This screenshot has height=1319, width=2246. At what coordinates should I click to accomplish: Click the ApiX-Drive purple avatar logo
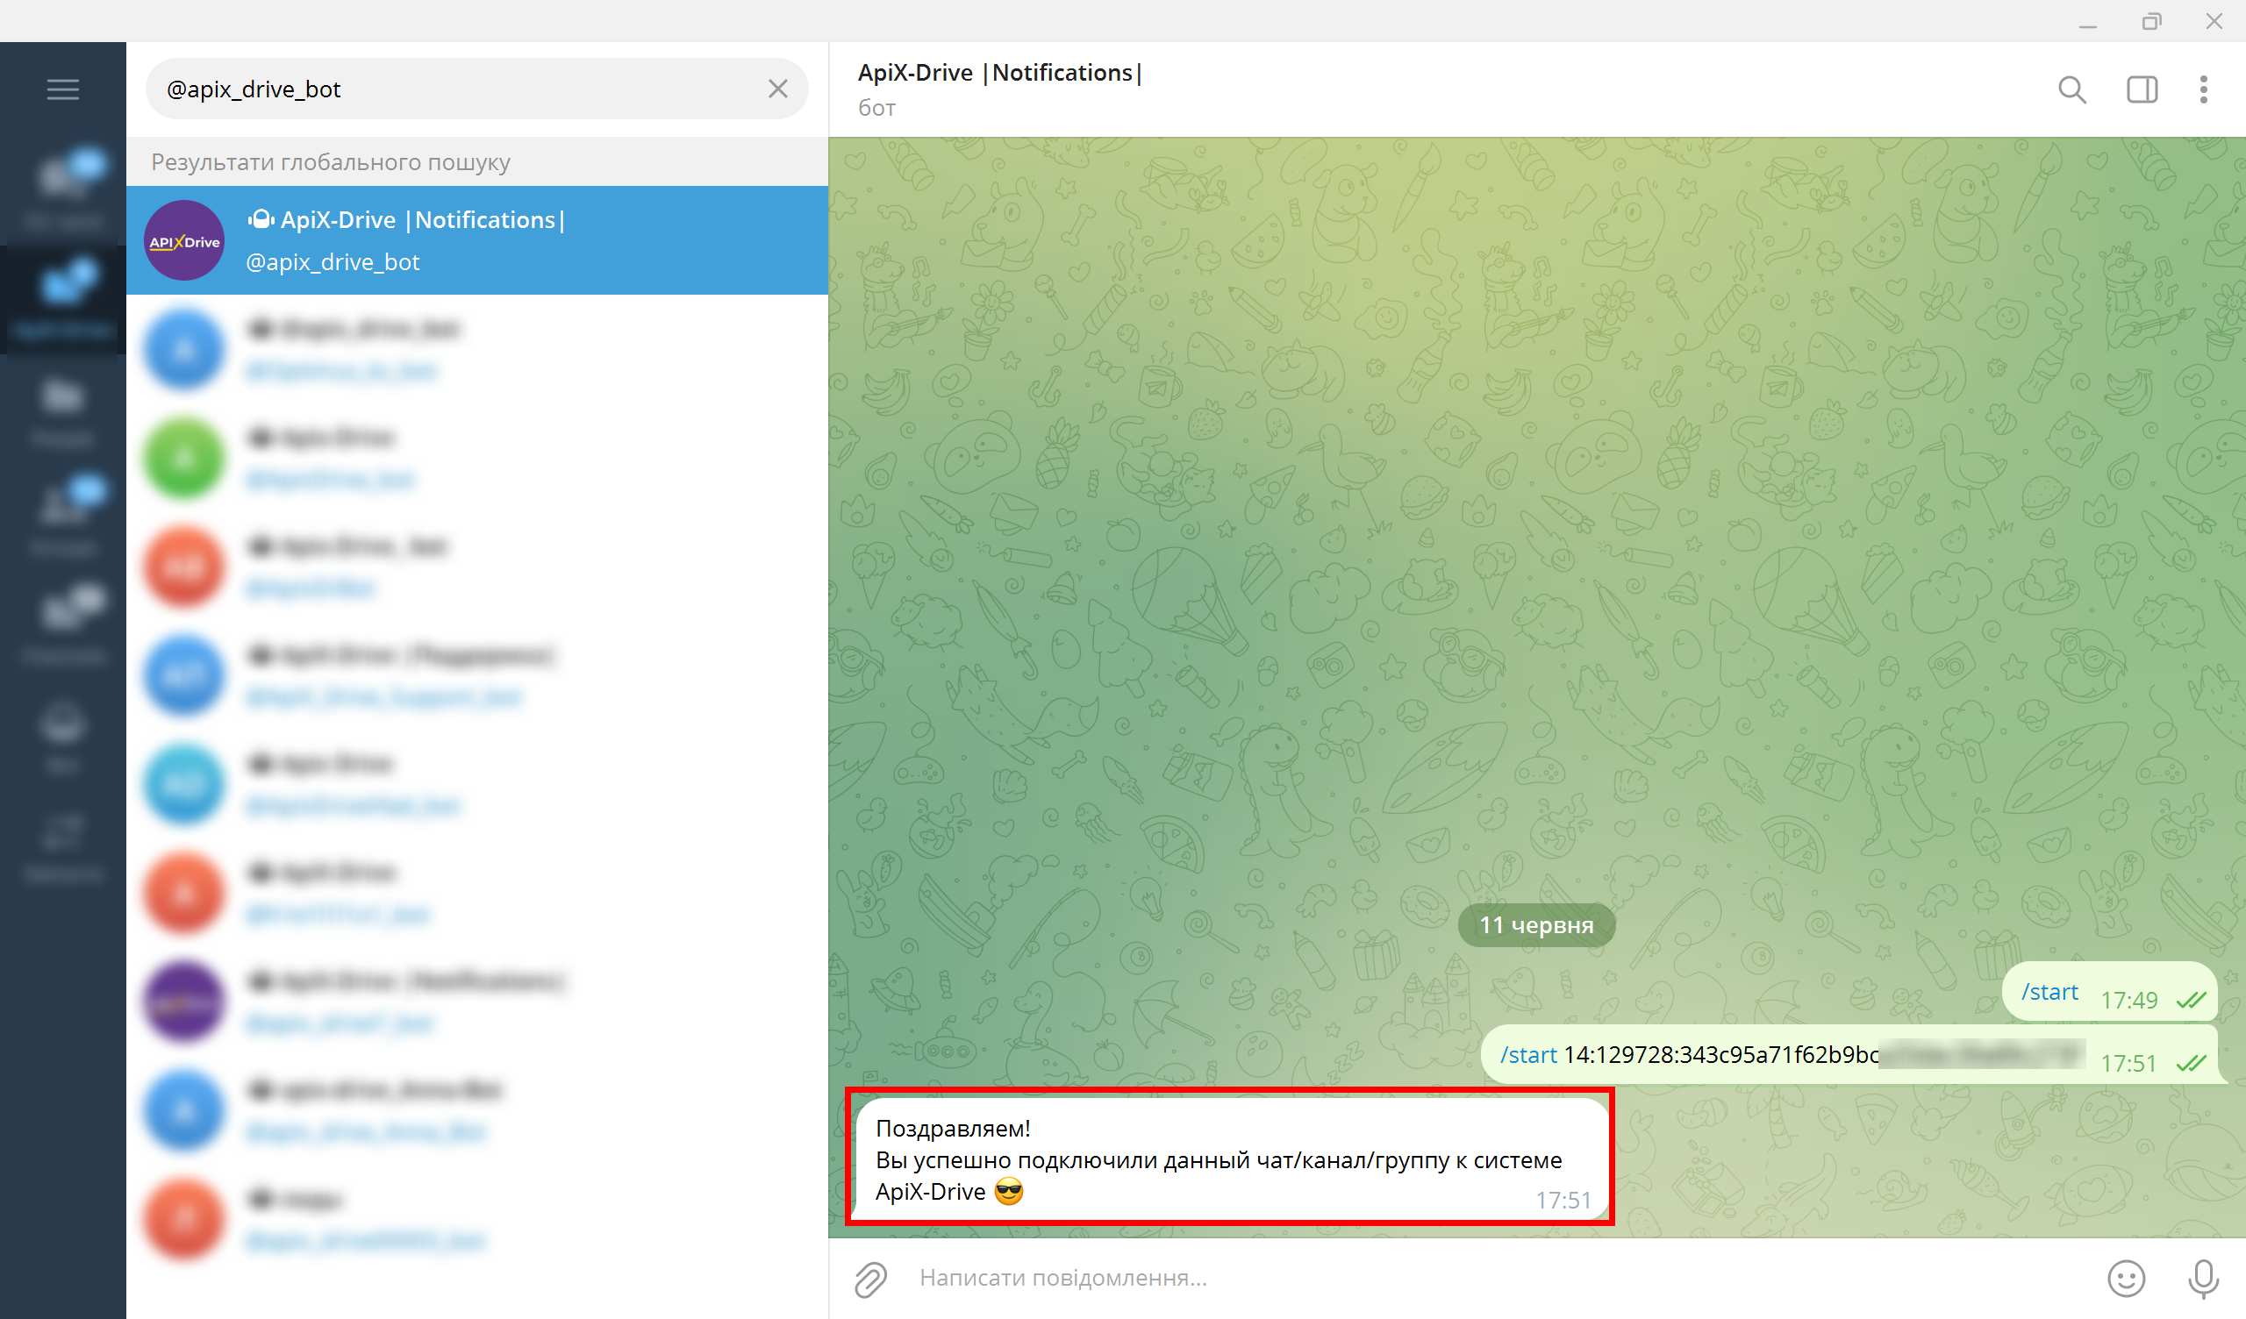(184, 240)
